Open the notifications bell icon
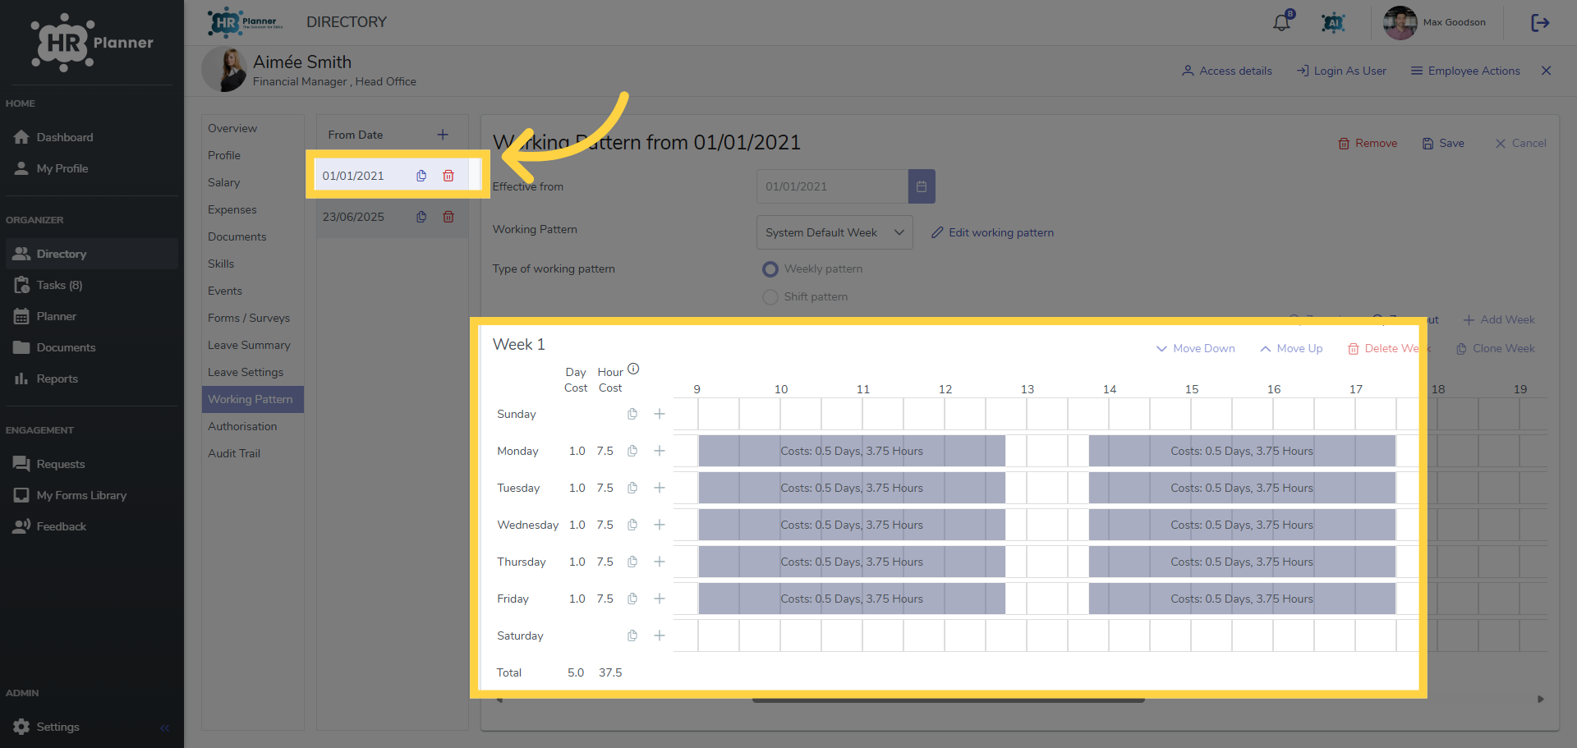The height and width of the screenshot is (748, 1577). 1281,23
